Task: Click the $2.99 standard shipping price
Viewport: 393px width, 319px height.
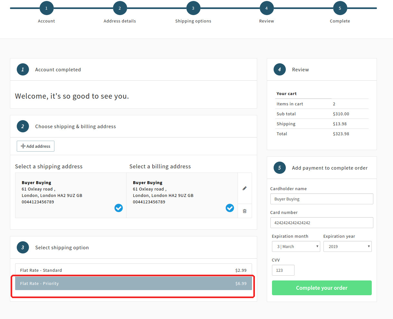Action: click(x=241, y=270)
